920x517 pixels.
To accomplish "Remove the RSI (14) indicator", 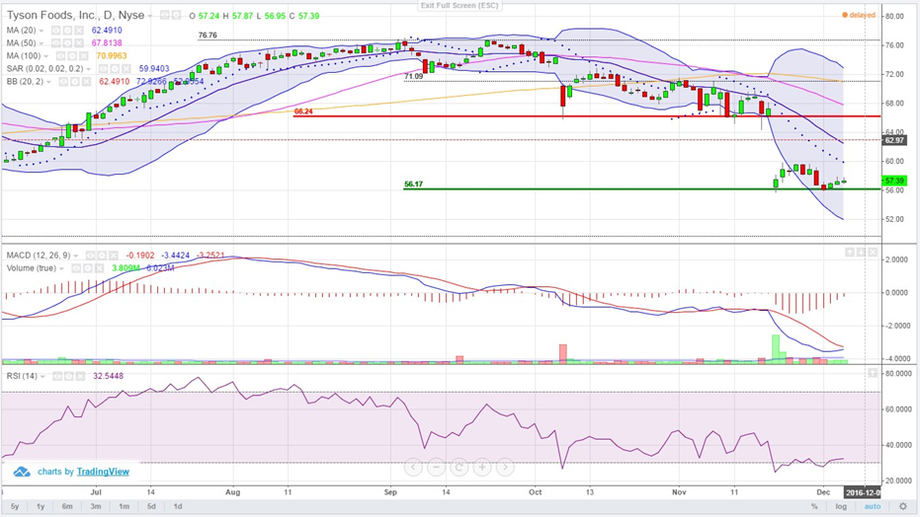I will [80, 376].
